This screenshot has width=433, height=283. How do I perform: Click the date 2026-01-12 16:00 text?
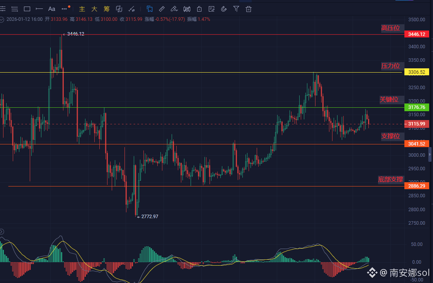point(25,19)
